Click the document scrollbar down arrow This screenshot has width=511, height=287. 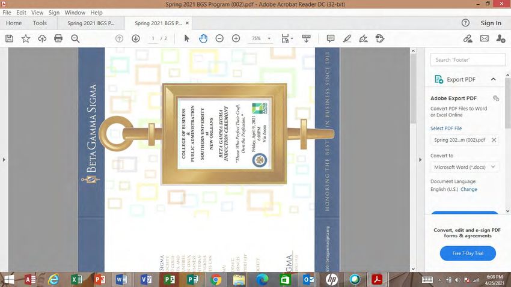click(x=413, y=269)
